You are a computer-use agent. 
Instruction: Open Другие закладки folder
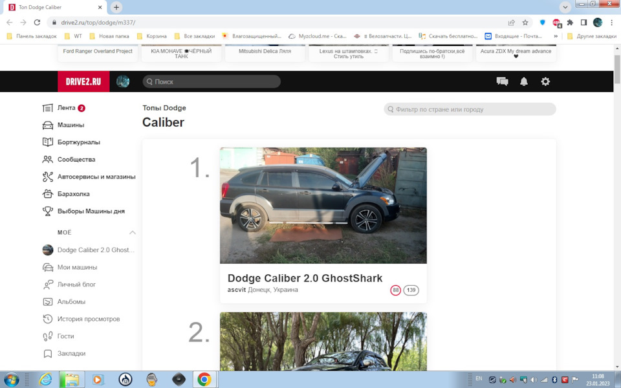592,36
